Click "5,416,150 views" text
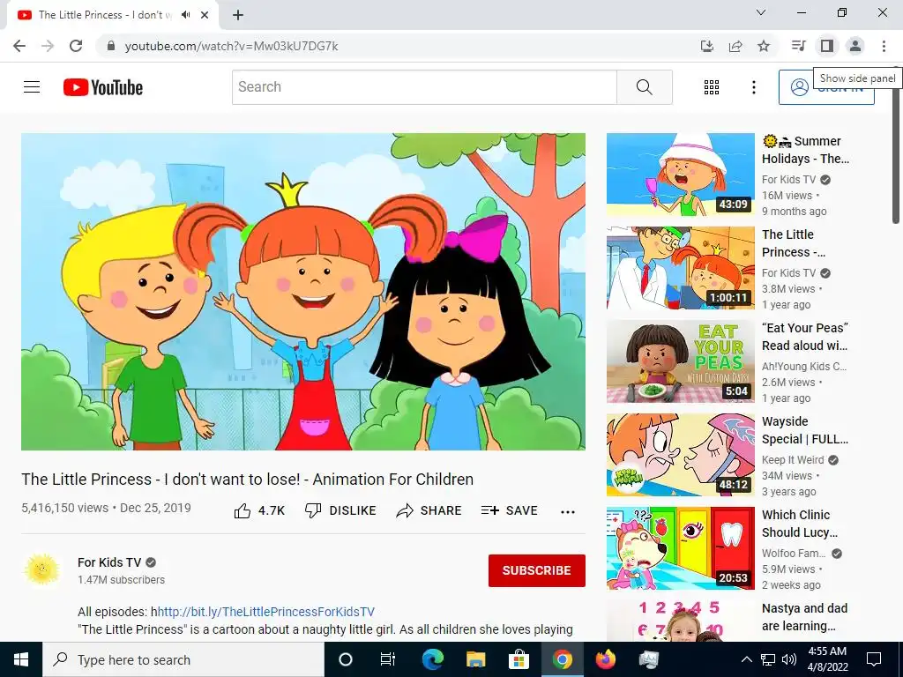Image resolution: width=903 pixels, height=677 pixels. point(64,509)
